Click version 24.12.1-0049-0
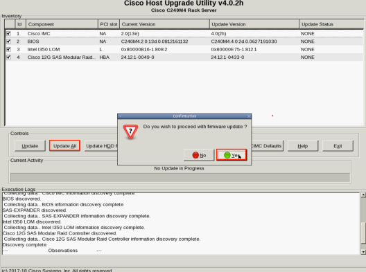Viewport: 366px width, 272px height. tap(137, 57)
